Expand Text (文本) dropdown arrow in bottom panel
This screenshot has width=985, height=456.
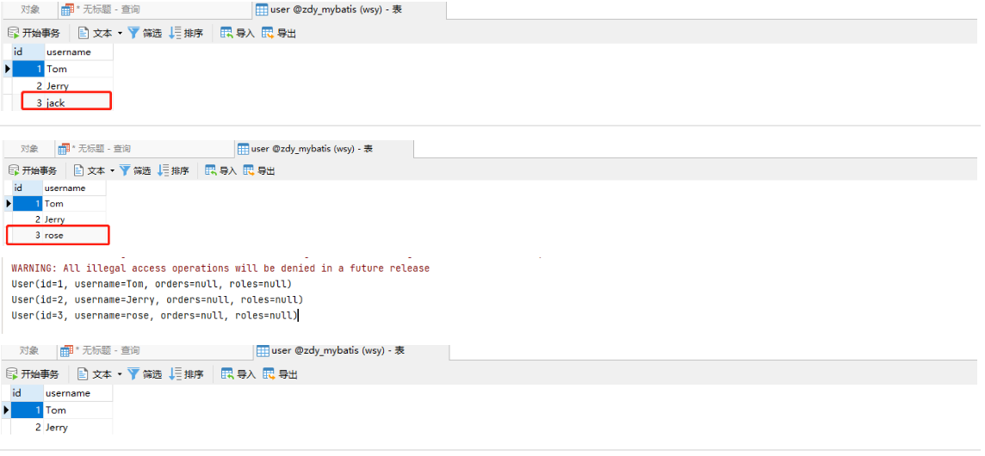(120, 375)
